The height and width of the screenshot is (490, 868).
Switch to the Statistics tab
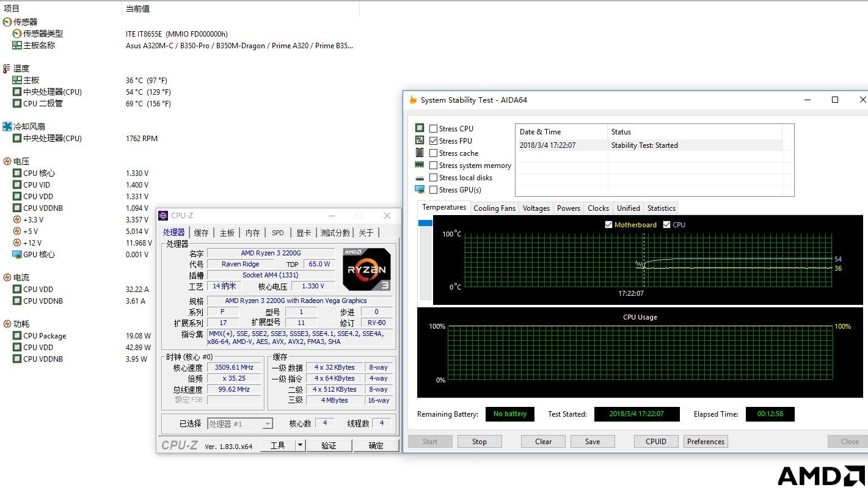click(x=662, y=208)
